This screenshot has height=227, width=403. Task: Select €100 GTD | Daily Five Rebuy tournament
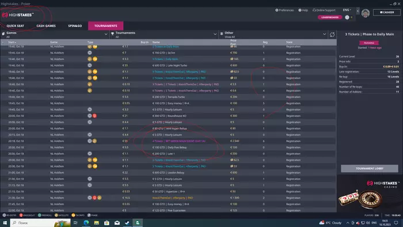point(168,147)
